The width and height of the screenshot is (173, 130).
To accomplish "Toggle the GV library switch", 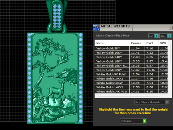I will pyautogui.click(x=154, y=36).
